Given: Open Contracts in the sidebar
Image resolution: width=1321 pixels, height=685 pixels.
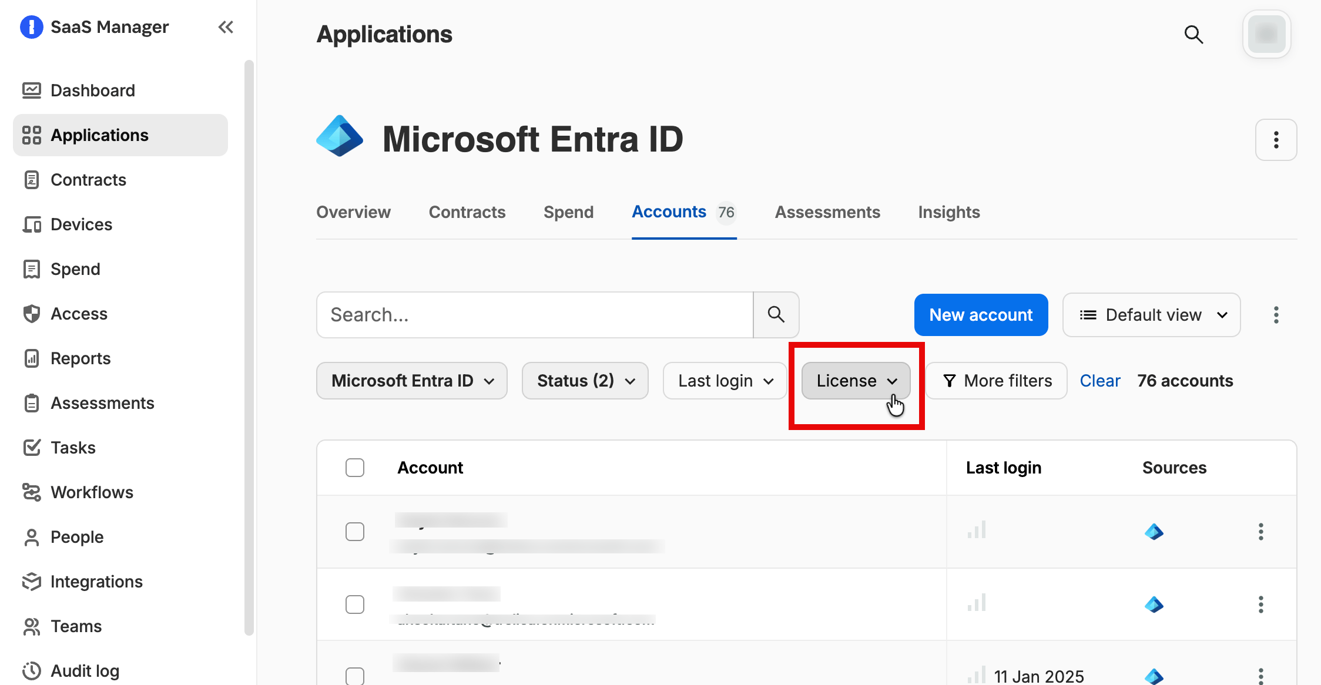Looking at the screenshot, I should click(120, 180).
